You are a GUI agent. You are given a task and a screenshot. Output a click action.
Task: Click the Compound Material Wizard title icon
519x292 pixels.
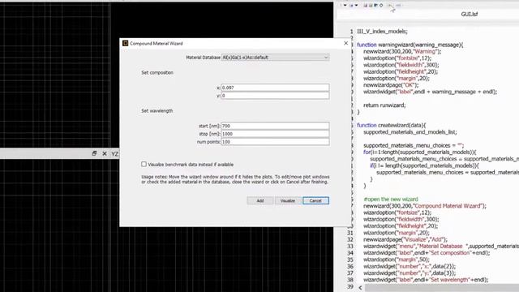(125, 43)
